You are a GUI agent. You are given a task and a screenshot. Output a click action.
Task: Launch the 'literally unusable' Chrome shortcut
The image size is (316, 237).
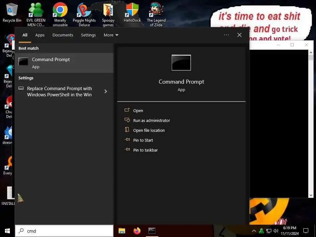tap(60, 15)
